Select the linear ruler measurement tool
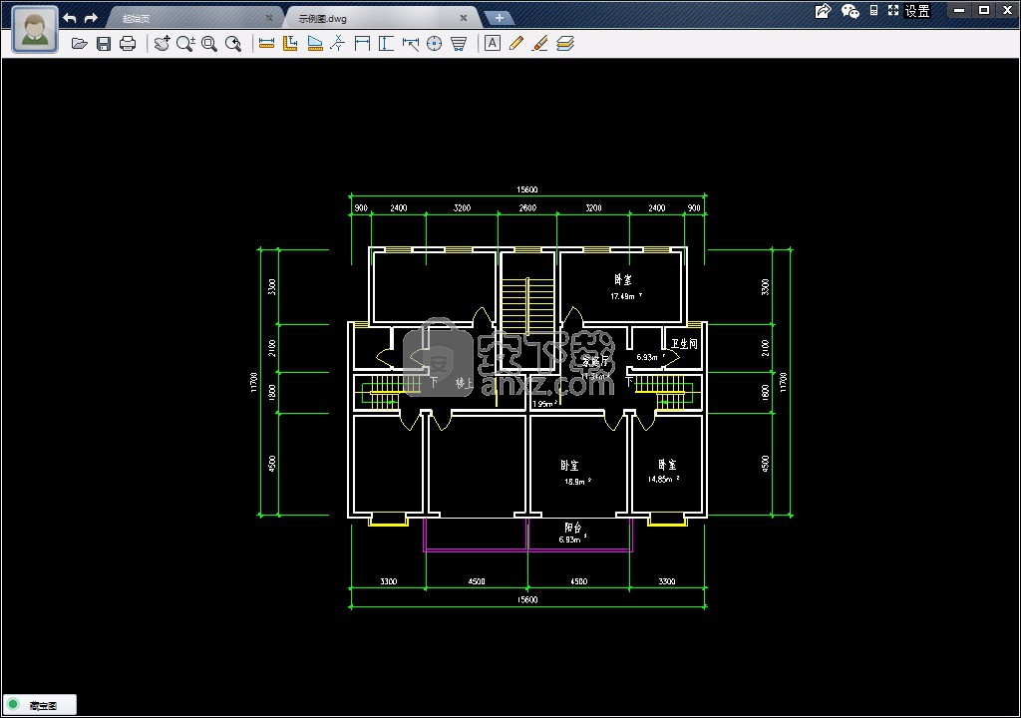 coord(266,44)
